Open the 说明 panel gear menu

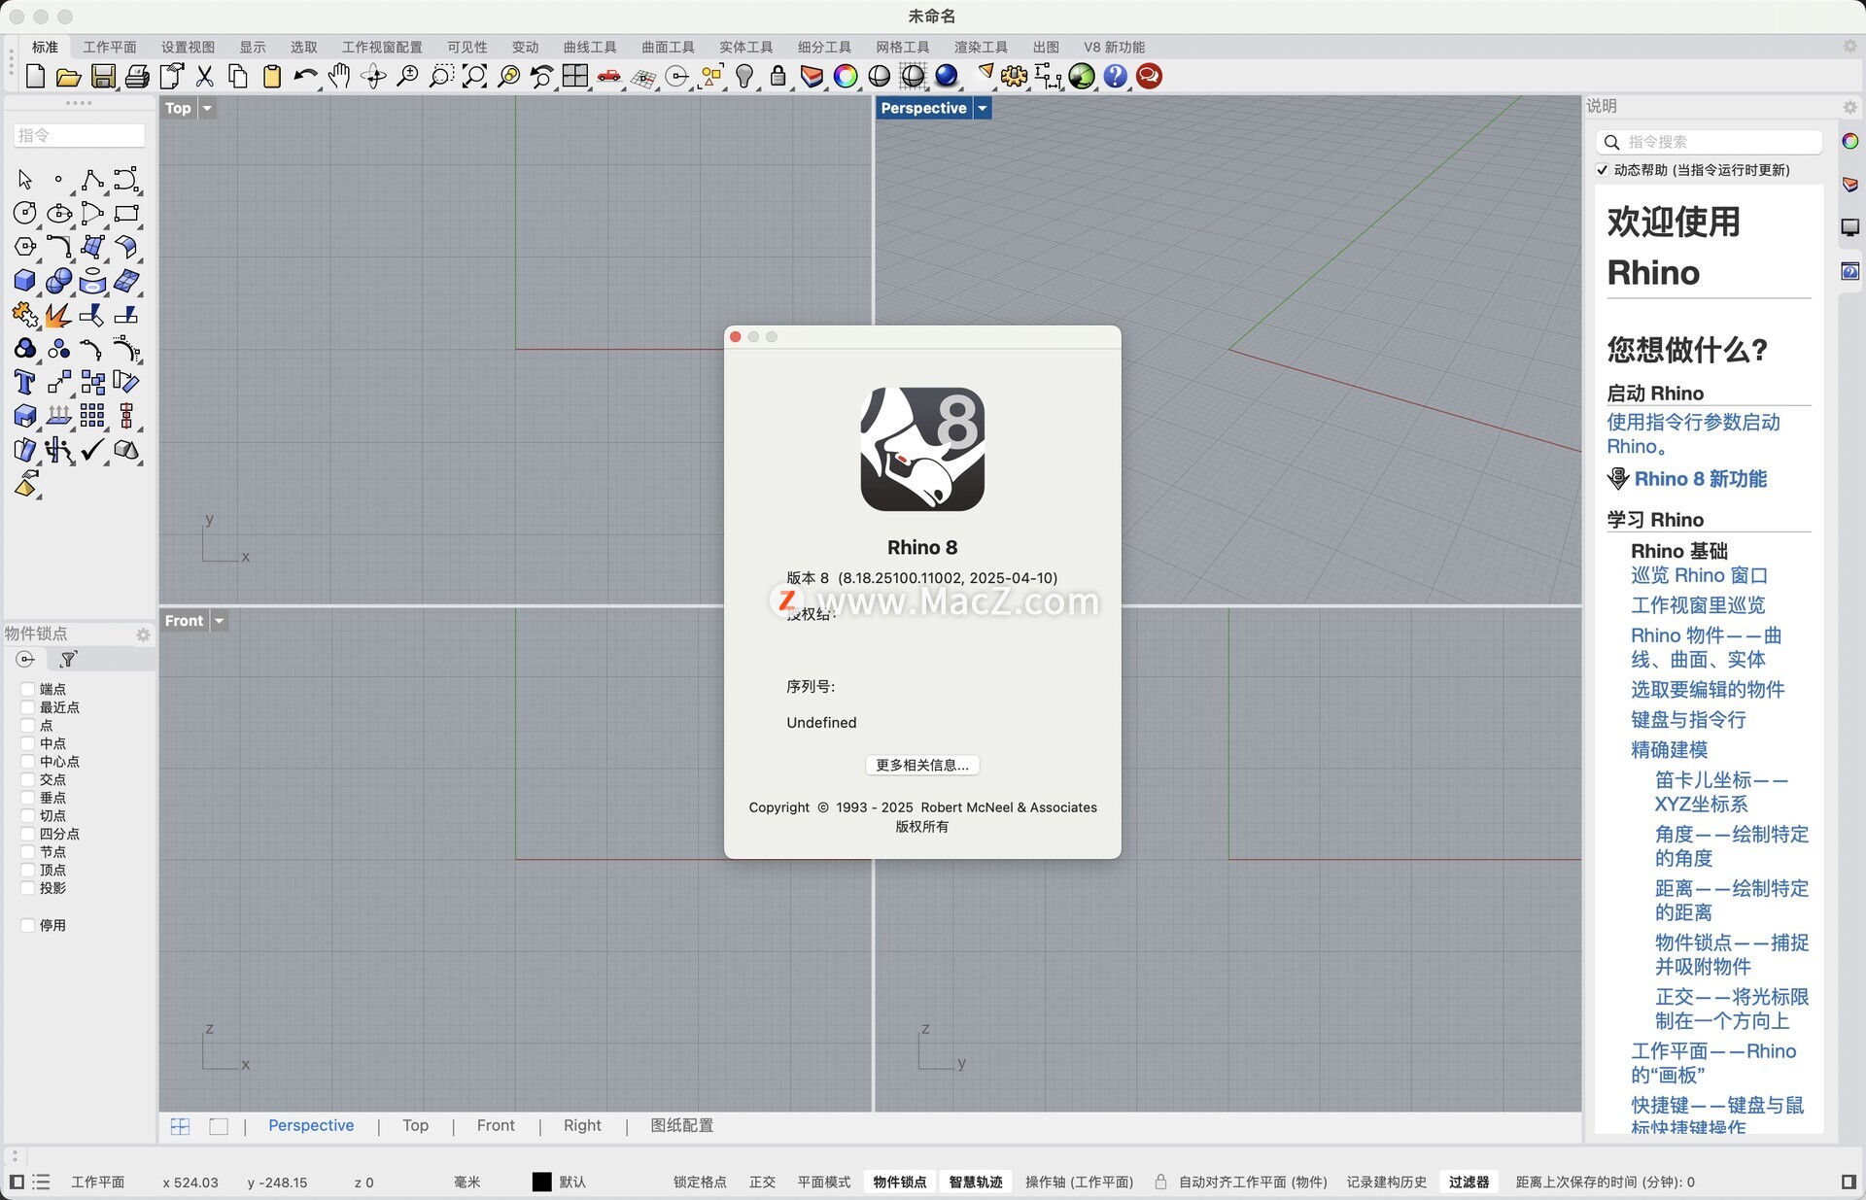tap(1850, 107)
